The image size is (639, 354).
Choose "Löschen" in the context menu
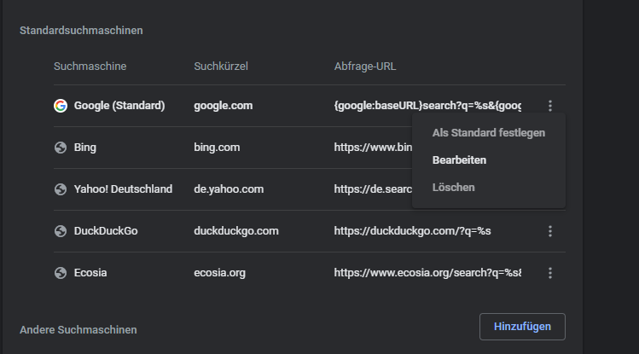453,188
